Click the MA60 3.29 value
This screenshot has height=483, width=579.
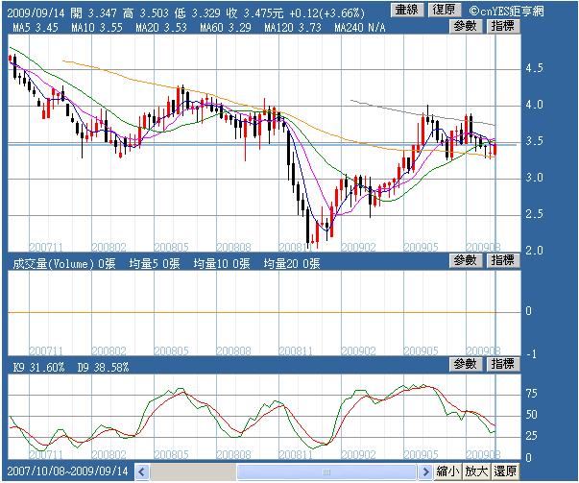coord(226,28)
